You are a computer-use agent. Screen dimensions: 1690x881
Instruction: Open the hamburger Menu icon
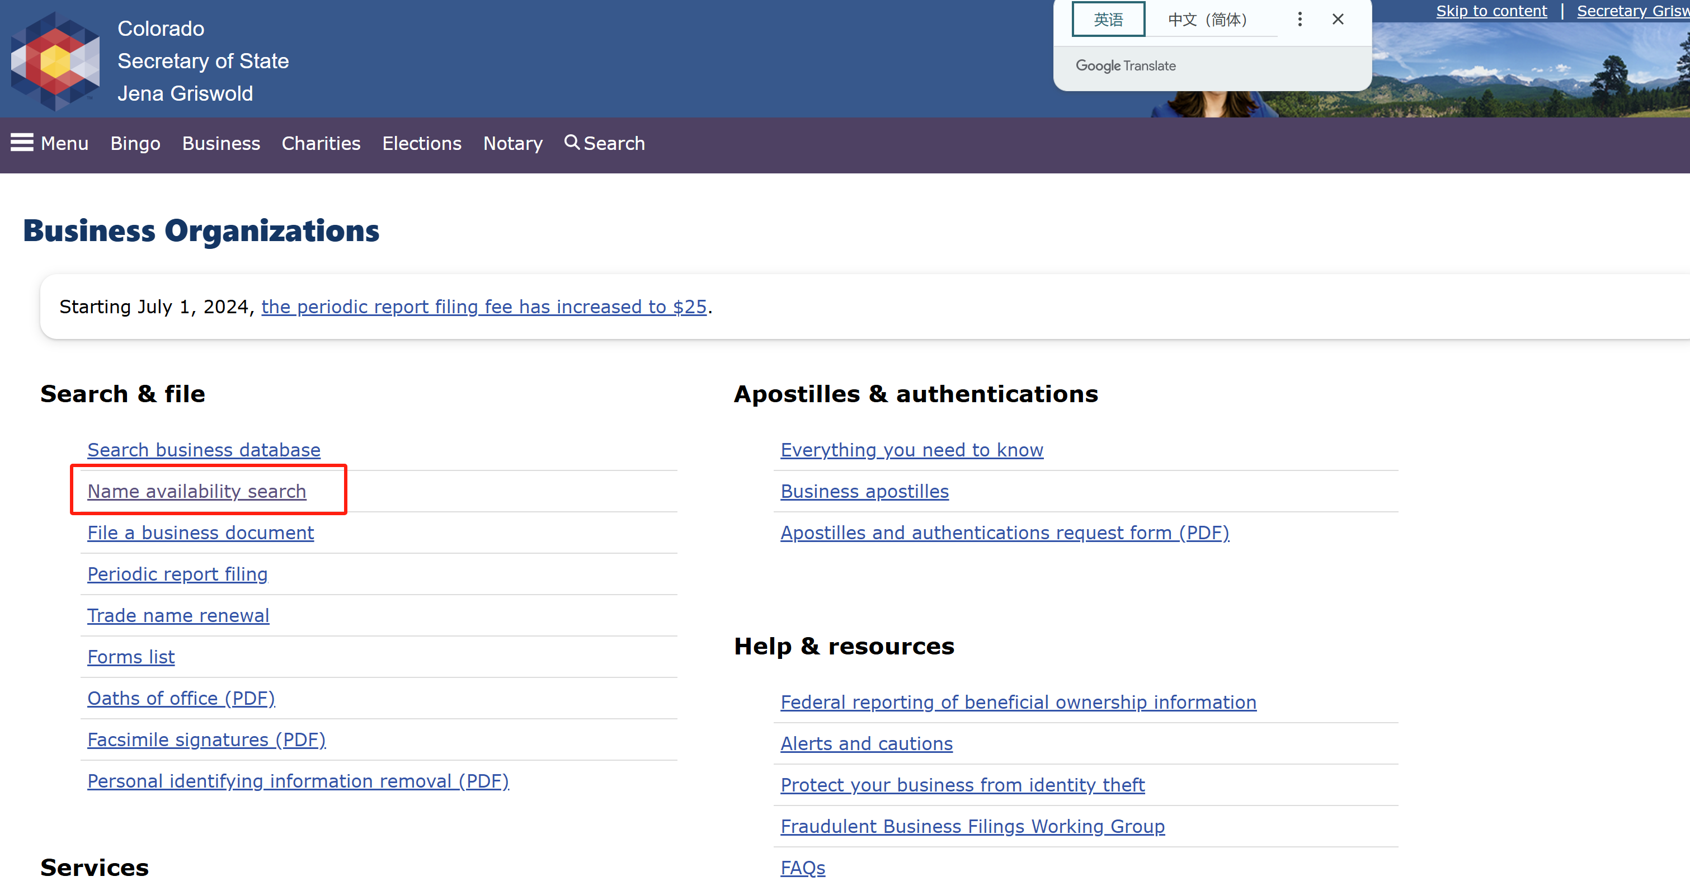point(22,142)
